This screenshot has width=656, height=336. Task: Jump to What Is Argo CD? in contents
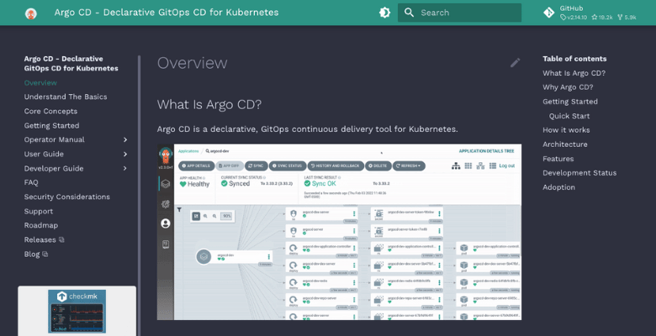click(574, 73)
